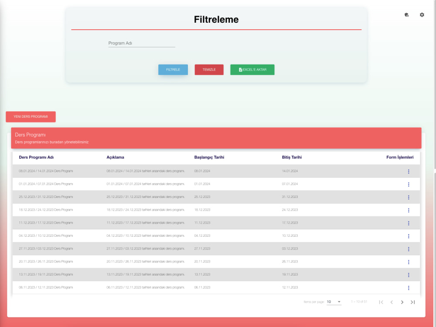
Task: Select '25.12.2023 / 31.12.2023 Ders Programı' name cell
Action: [x=46, y=197]
